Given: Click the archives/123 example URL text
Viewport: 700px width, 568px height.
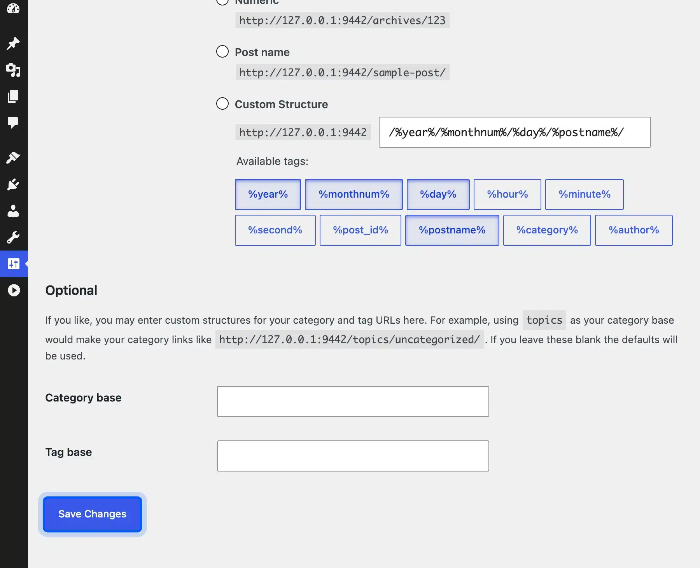Looking at the screenshot, I should [343, 20].
